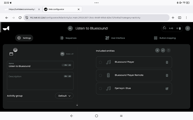Viewport: 193px width, 120px height.
Task: Open the EN - US selector in Description
Action: [x=68, y=76]
